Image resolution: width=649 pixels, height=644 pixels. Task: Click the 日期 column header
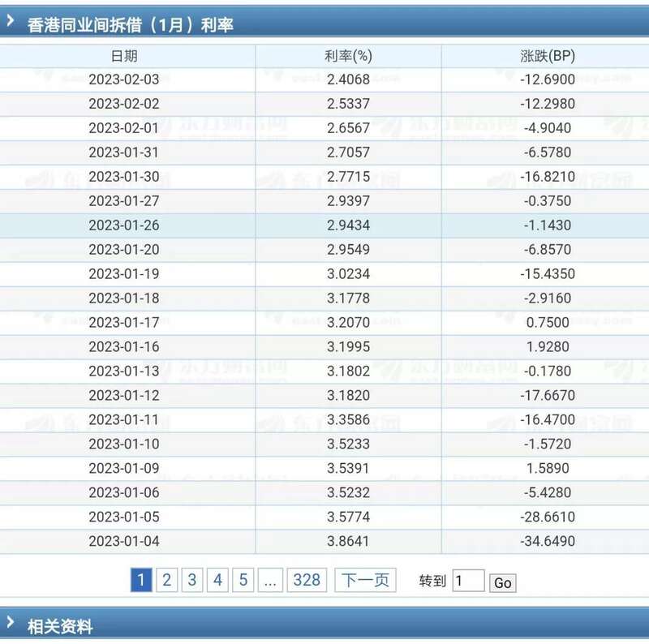tap(124, 56)
